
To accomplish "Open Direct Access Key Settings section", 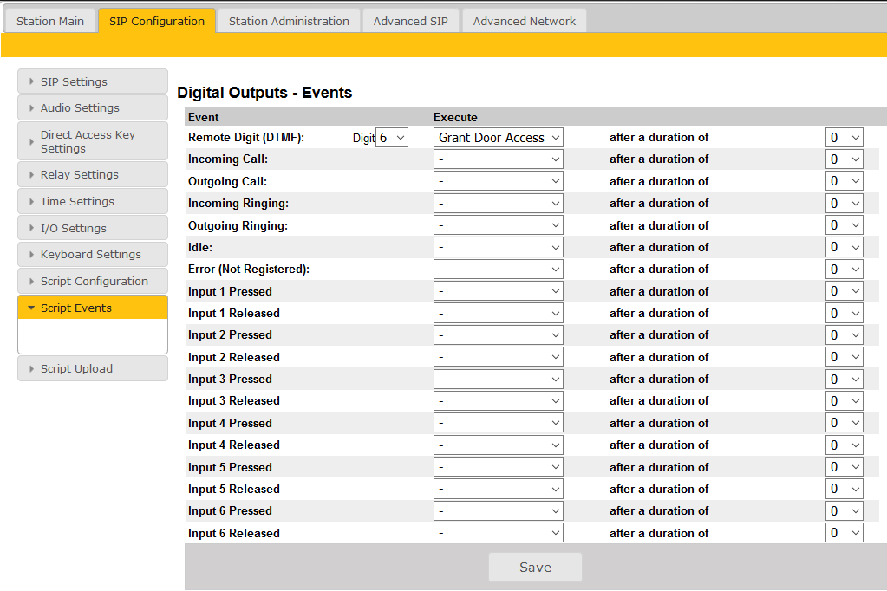I will 92,141.
